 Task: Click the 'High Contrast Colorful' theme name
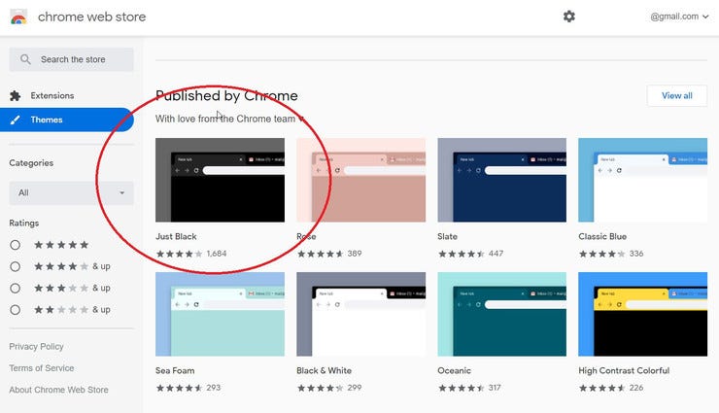[x=624, y=370]
